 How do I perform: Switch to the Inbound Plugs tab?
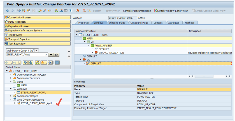click(117, 23)
